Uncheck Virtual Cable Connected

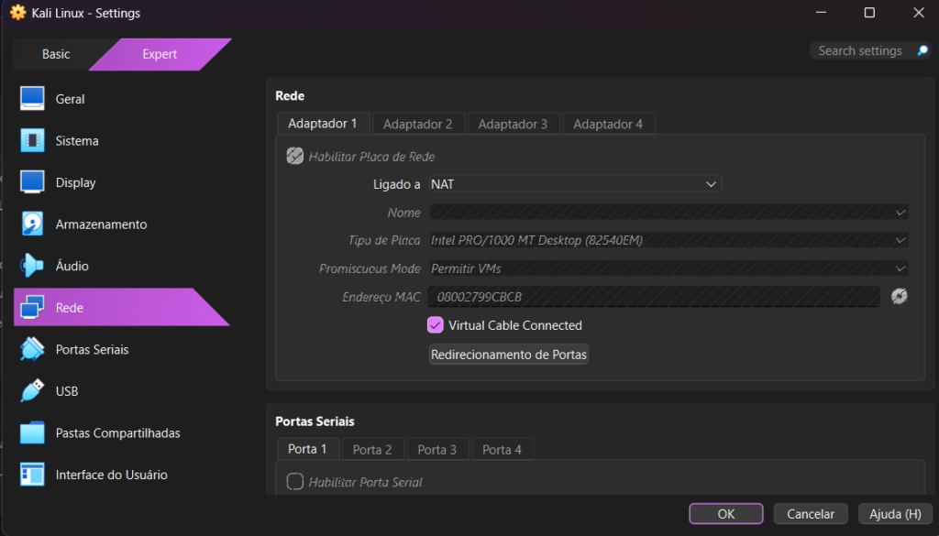click(436, 325)
